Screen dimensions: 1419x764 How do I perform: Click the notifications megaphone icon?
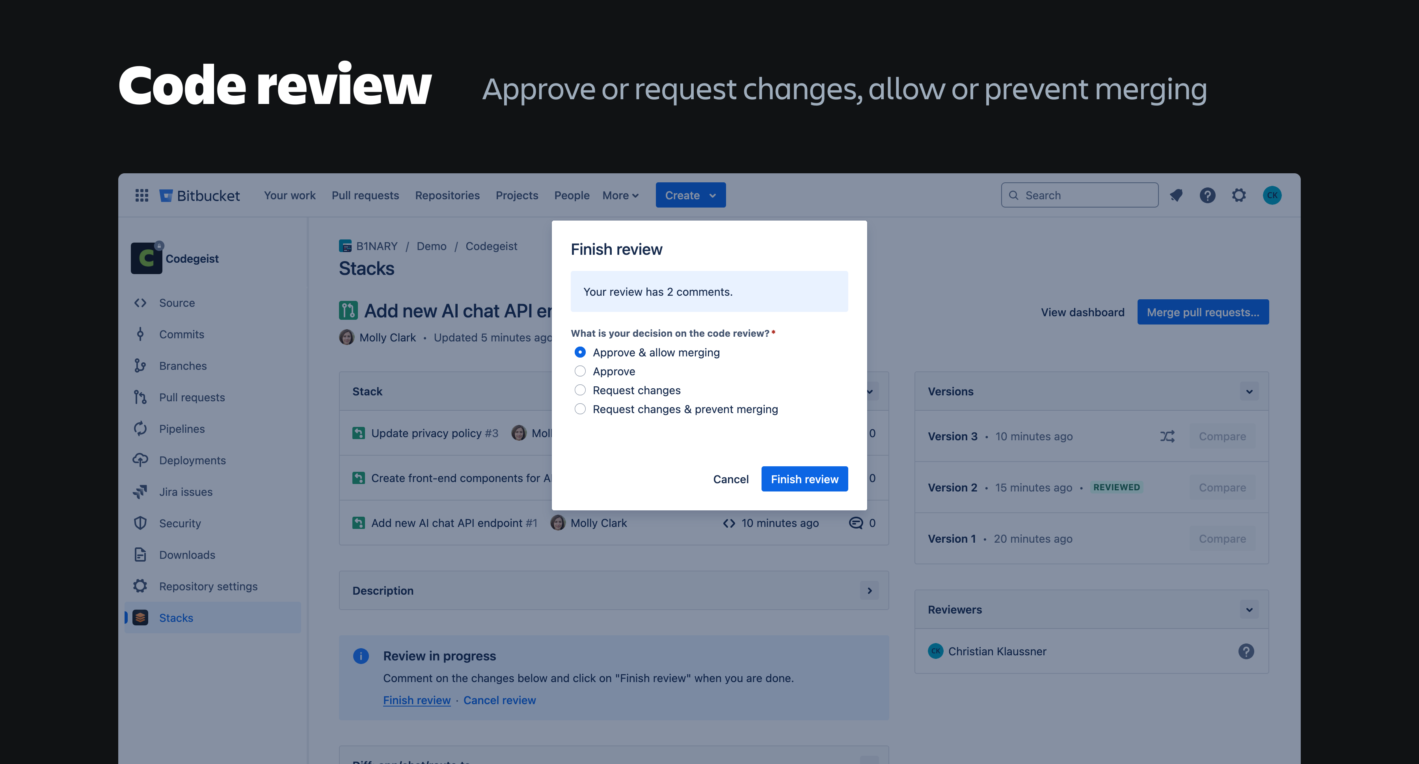tap(1176, 195)
